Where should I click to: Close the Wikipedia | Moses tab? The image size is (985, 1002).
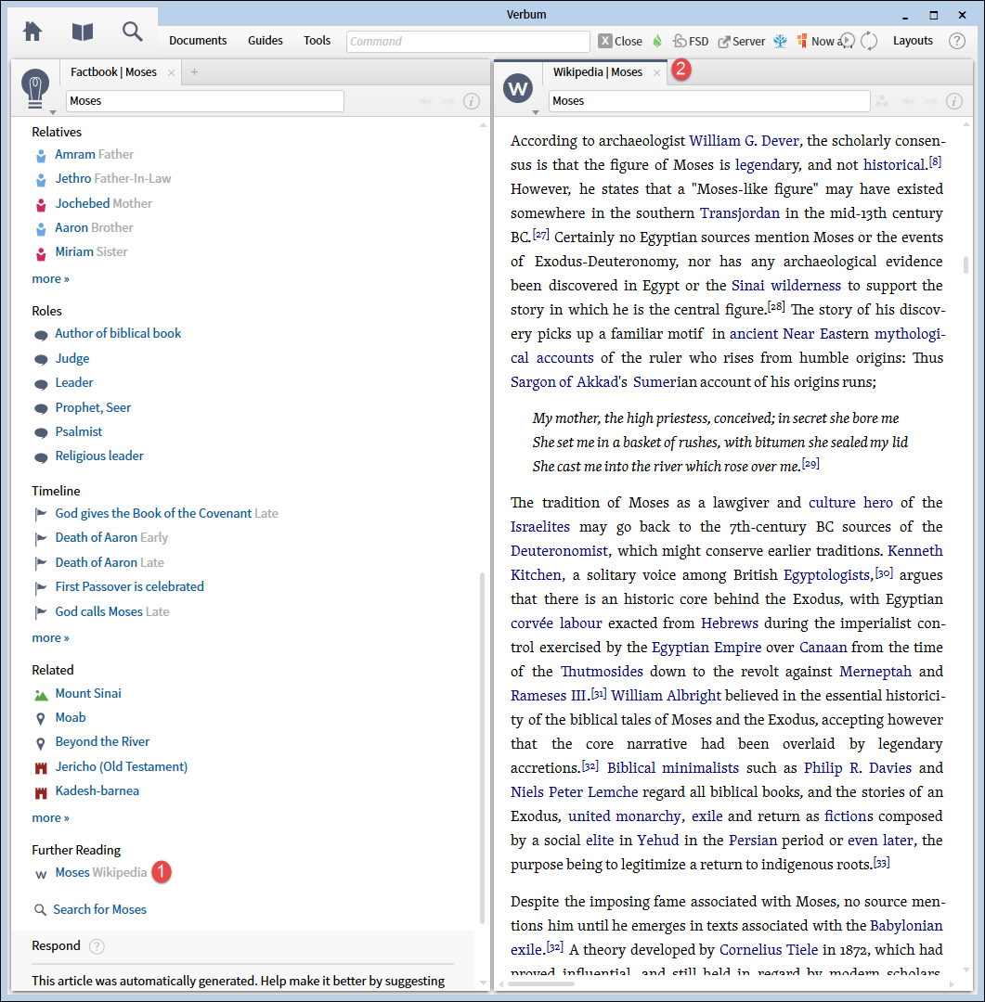pos(657,73)
